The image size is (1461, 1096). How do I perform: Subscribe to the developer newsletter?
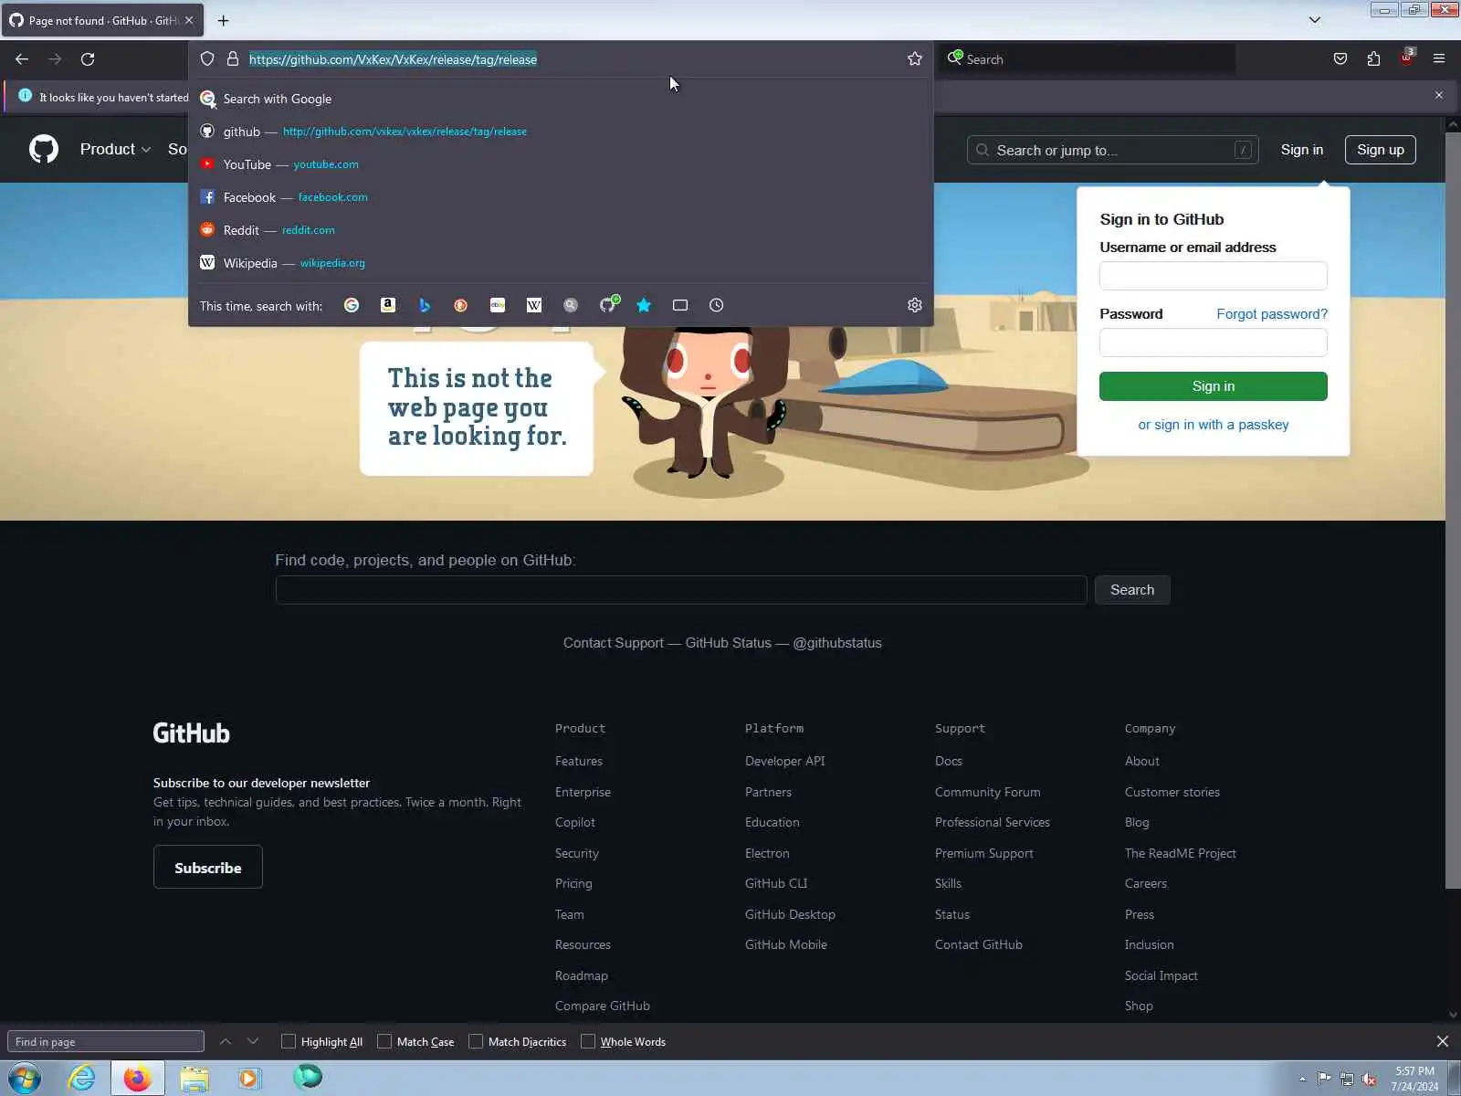(208, 867)
